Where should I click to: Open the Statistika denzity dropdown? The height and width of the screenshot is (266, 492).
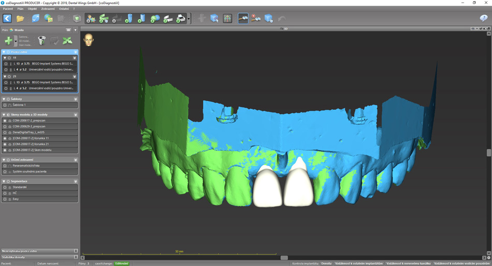(x=76, y=257)
